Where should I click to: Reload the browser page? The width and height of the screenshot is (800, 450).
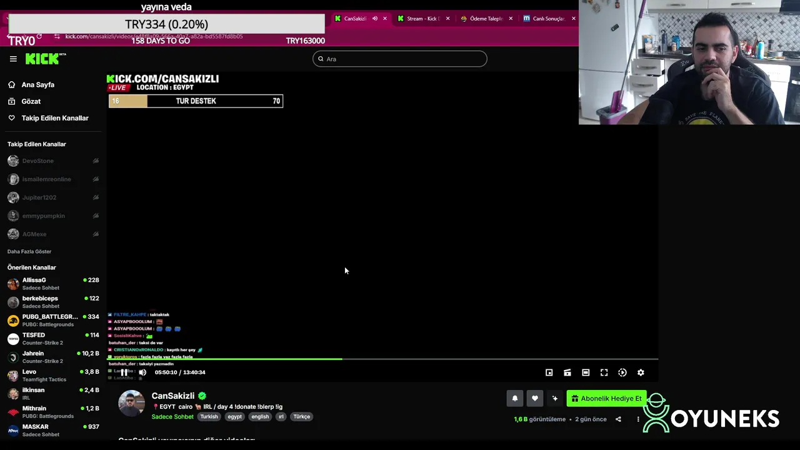pos(39,36)
